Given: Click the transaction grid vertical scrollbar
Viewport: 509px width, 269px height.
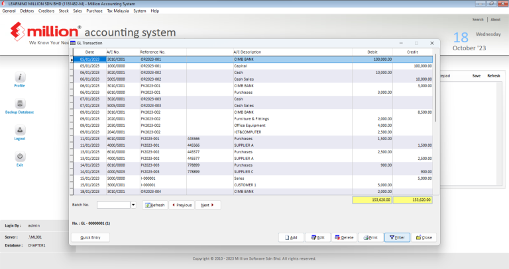Looking at the screenshot, I should pyautogui.click(x=435, y=88).
